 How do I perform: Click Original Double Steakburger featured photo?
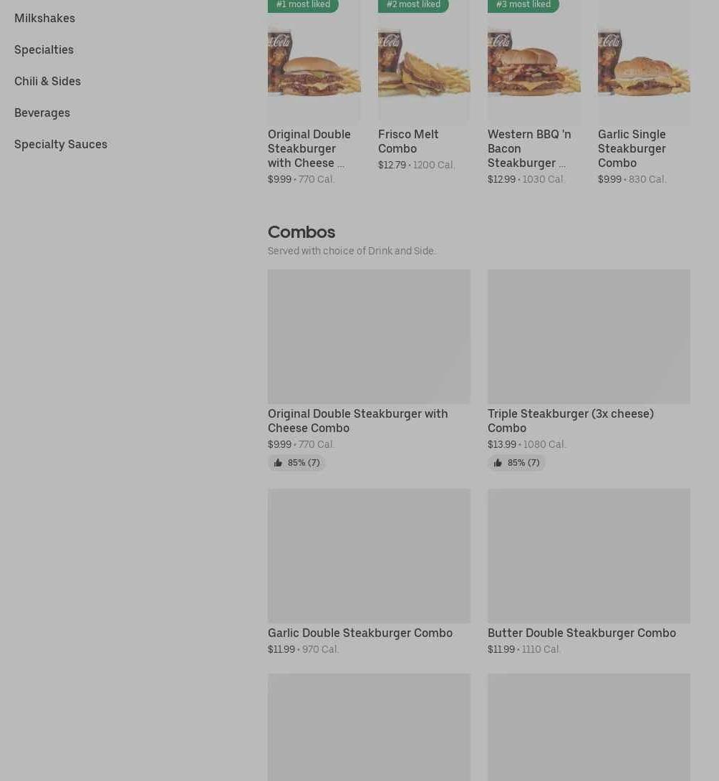(314, 62)
